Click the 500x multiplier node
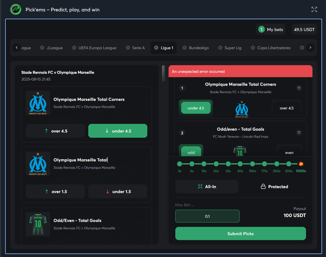326x257 pixels. [289, 164]
